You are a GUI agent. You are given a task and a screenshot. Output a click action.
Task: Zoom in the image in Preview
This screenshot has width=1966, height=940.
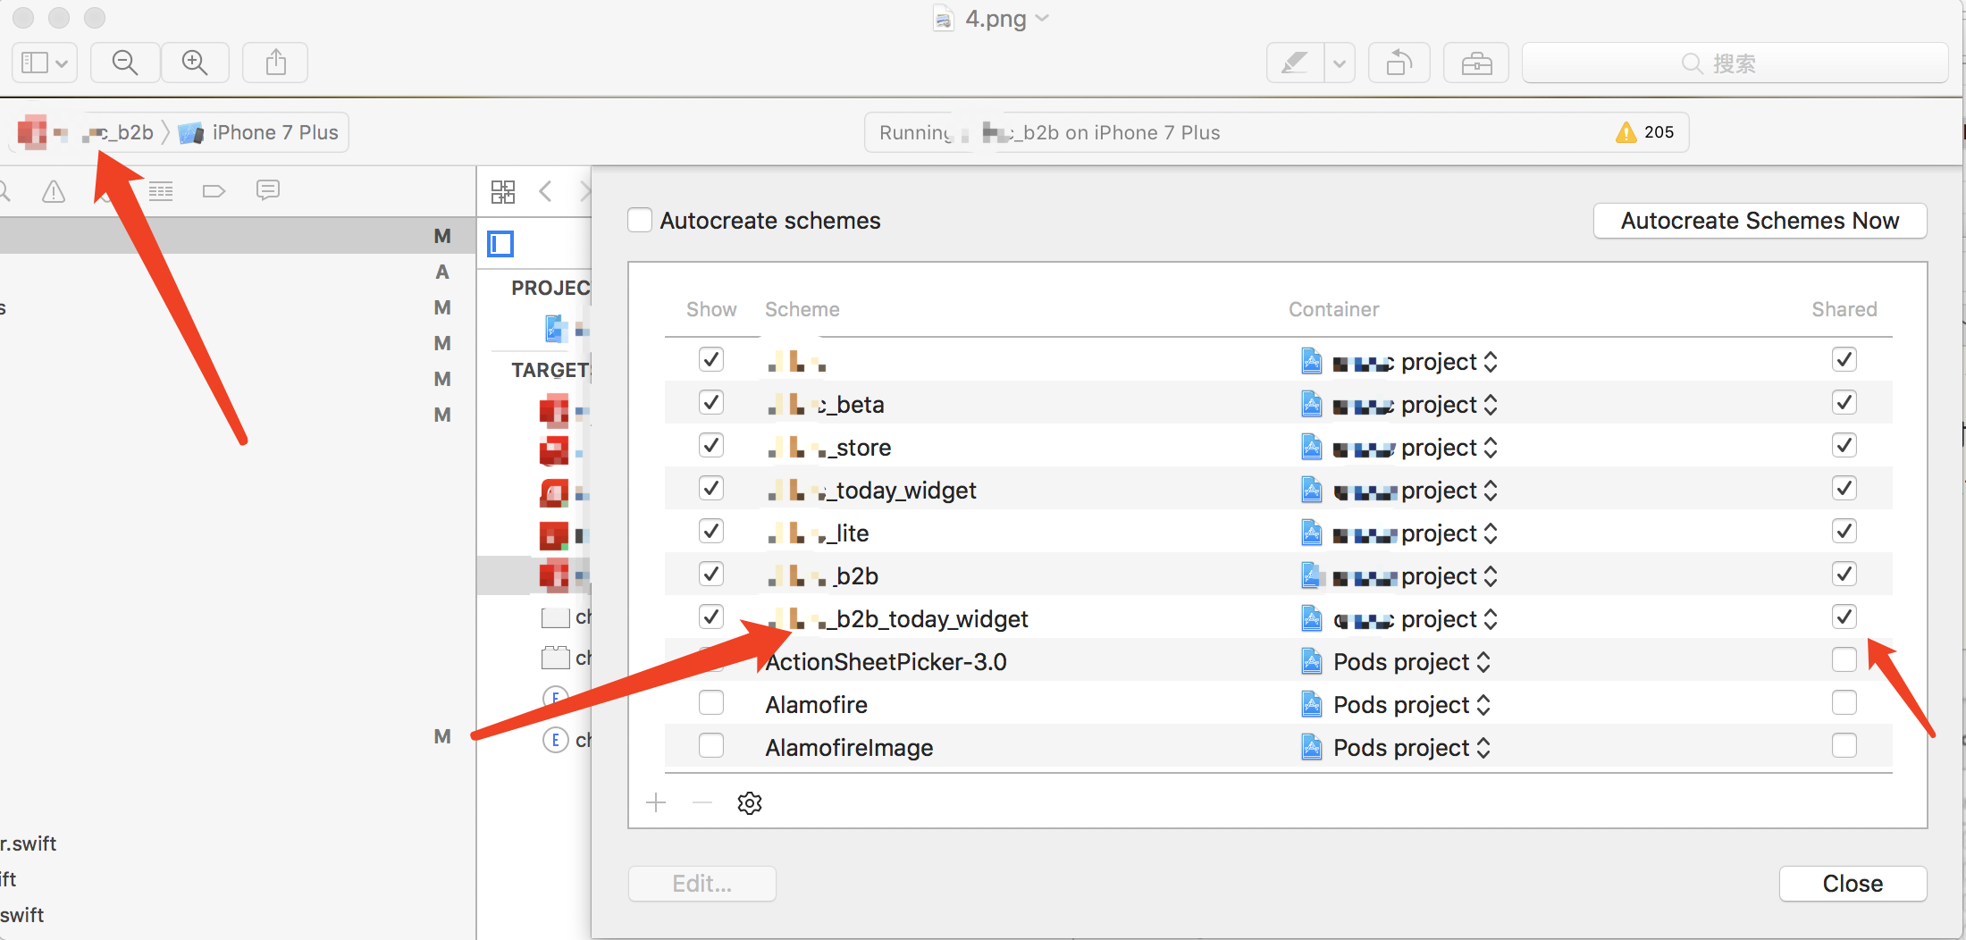tap(195, 63)
